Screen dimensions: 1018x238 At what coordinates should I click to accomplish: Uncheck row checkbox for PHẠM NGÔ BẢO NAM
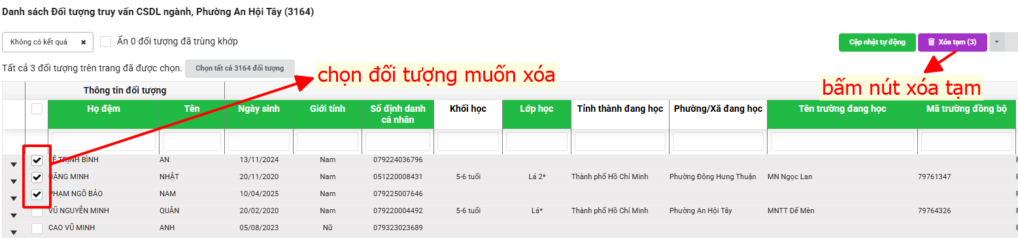37,194
